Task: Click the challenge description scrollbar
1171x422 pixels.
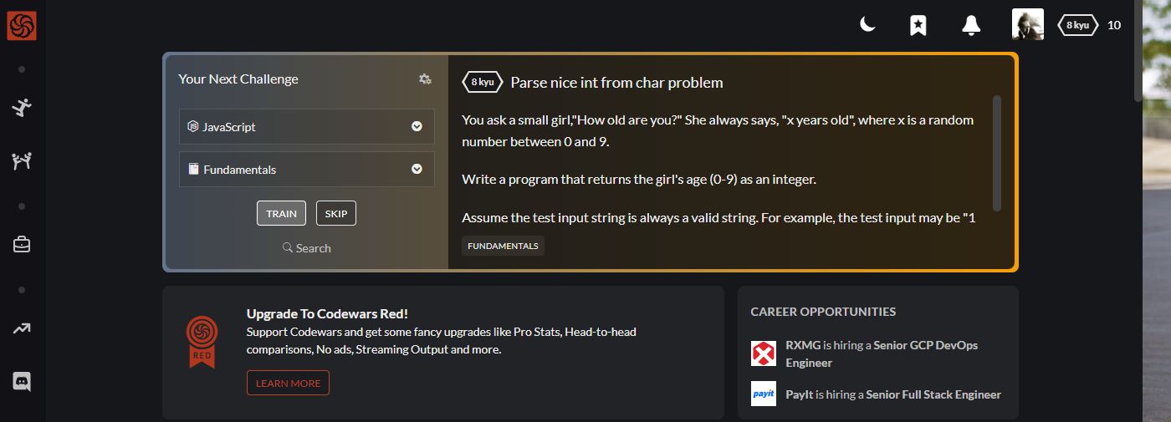Action: tap(996, 152)
